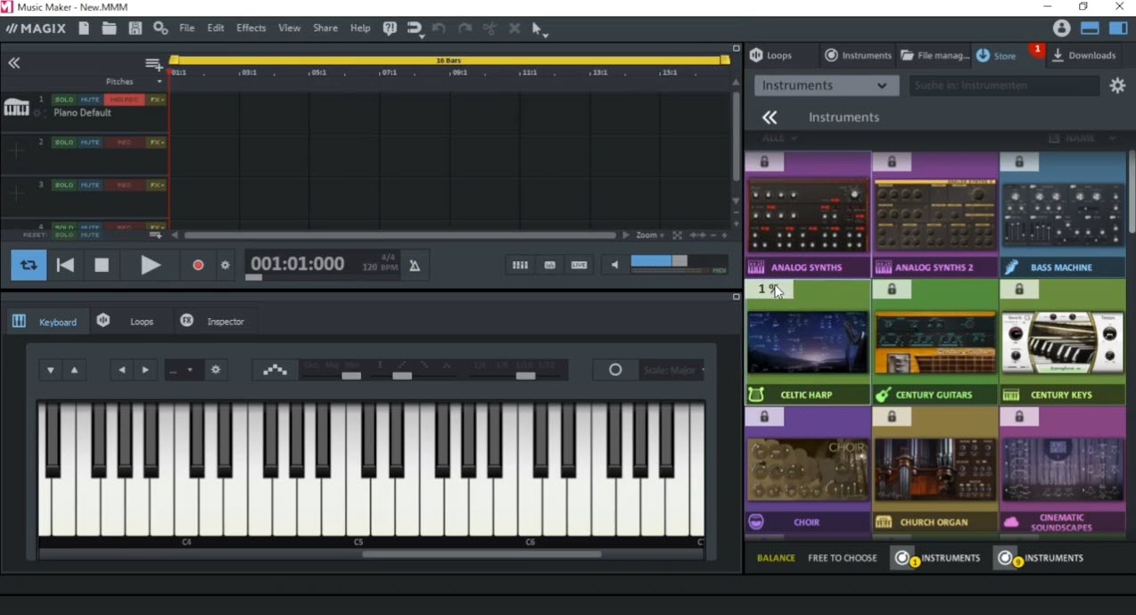Click the Play button

coord(151,265)
